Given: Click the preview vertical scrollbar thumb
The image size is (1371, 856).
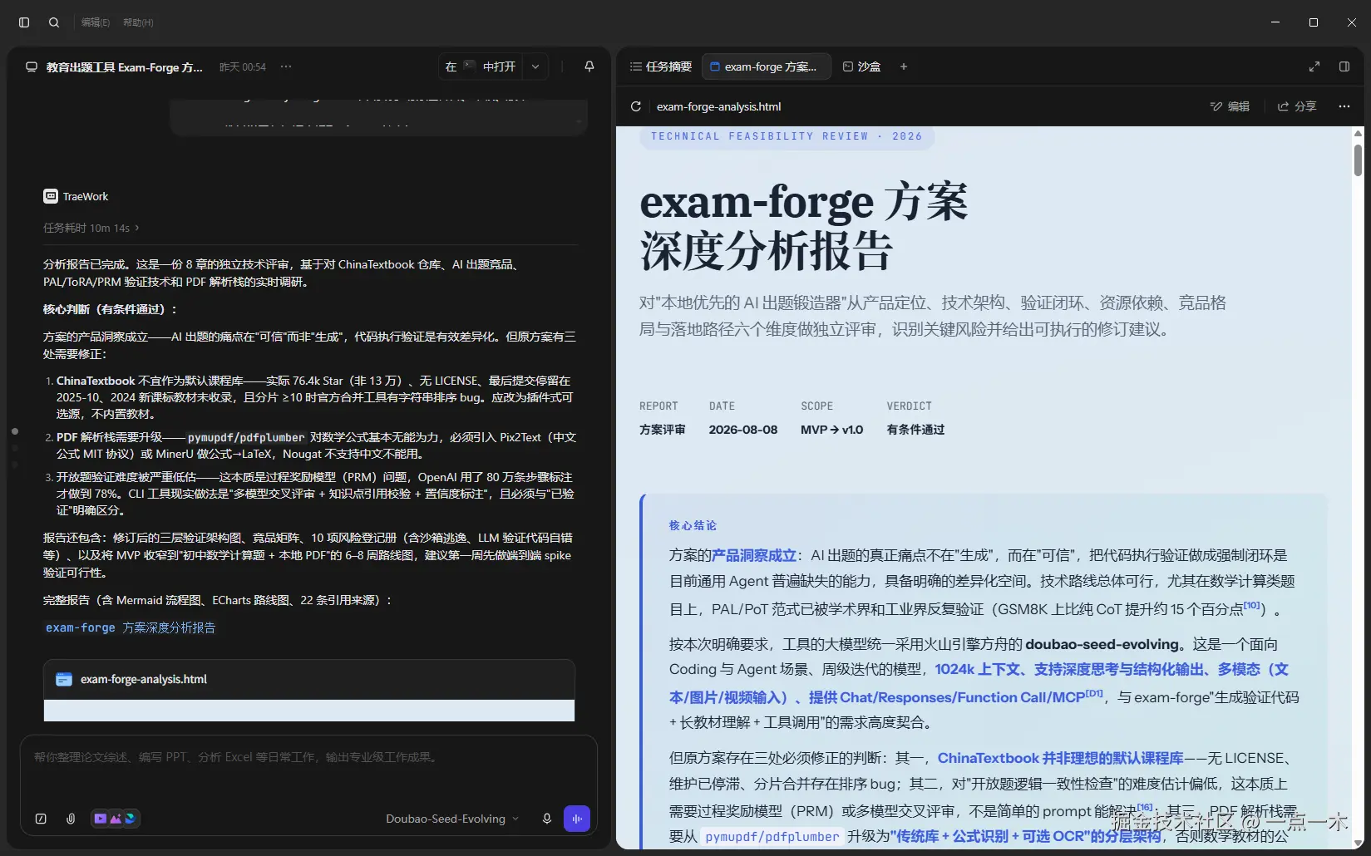Looking at the screenshot, I should click(1358, 160).
